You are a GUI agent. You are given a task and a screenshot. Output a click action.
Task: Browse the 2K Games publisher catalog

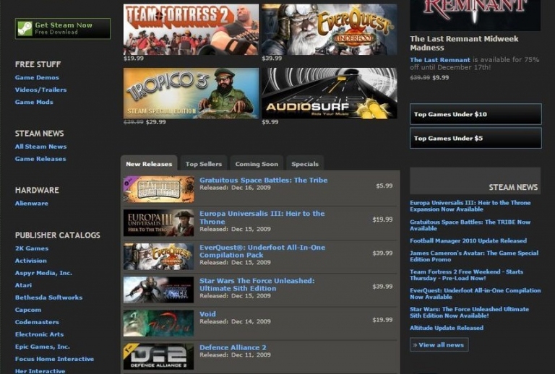pyautogui.click(x=32, y=248)
